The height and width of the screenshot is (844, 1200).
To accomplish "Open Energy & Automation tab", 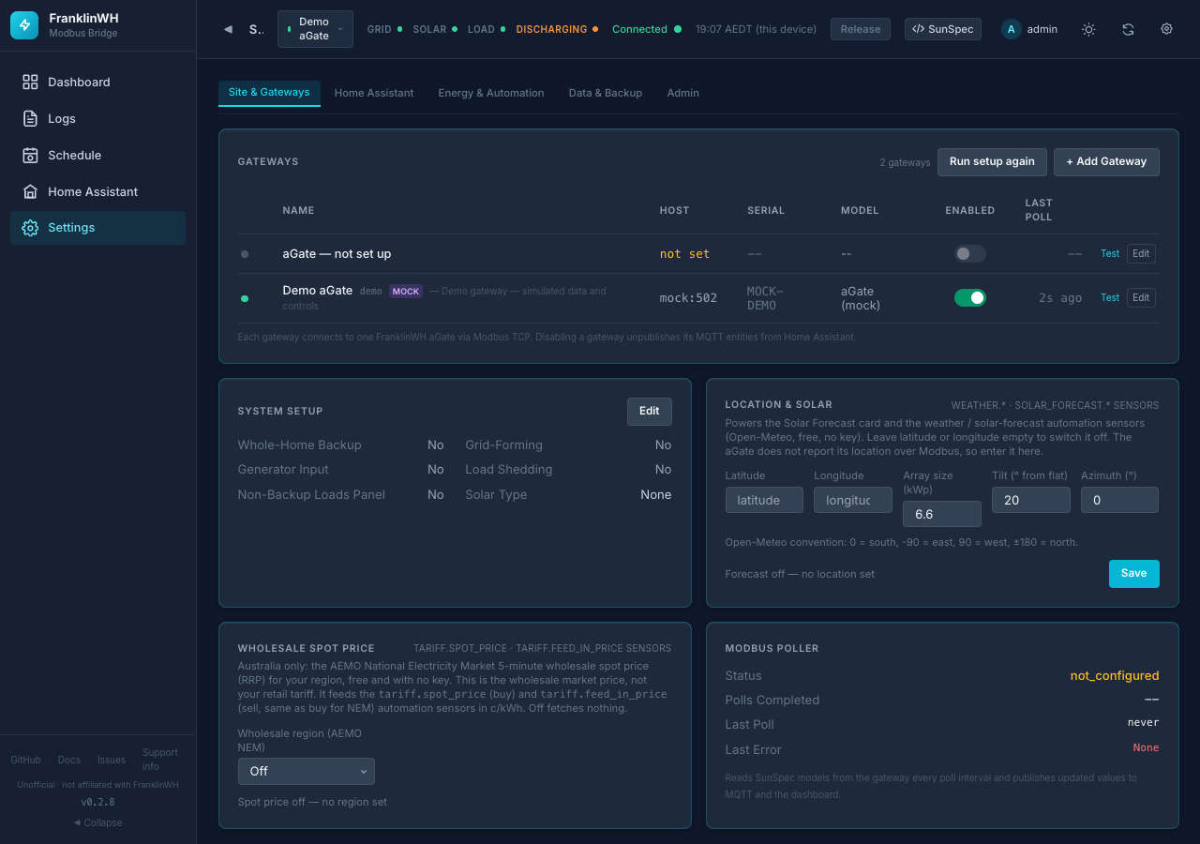I will click(491, 93).
